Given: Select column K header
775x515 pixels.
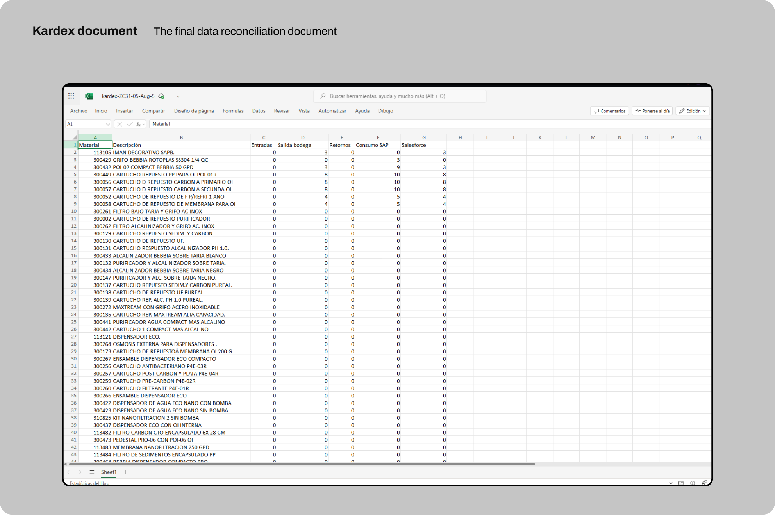Looking at the screenshot, I should point(540,137).
